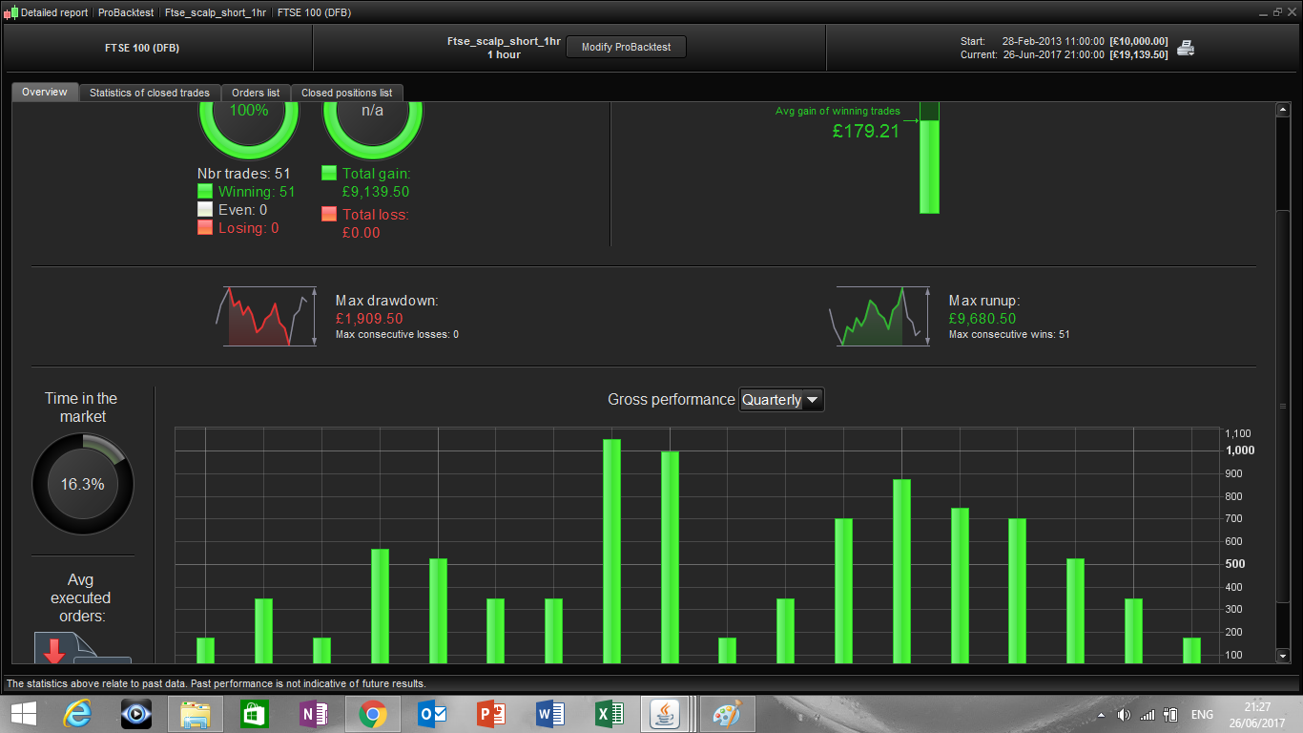Click the printer icon beside the dates

pyautogui.click(x=1186, y=48)
